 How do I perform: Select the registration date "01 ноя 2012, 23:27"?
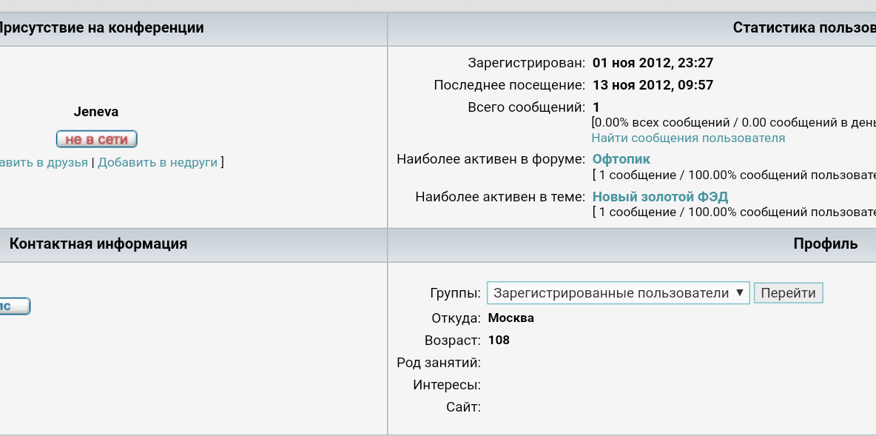(x=653, y=63)
